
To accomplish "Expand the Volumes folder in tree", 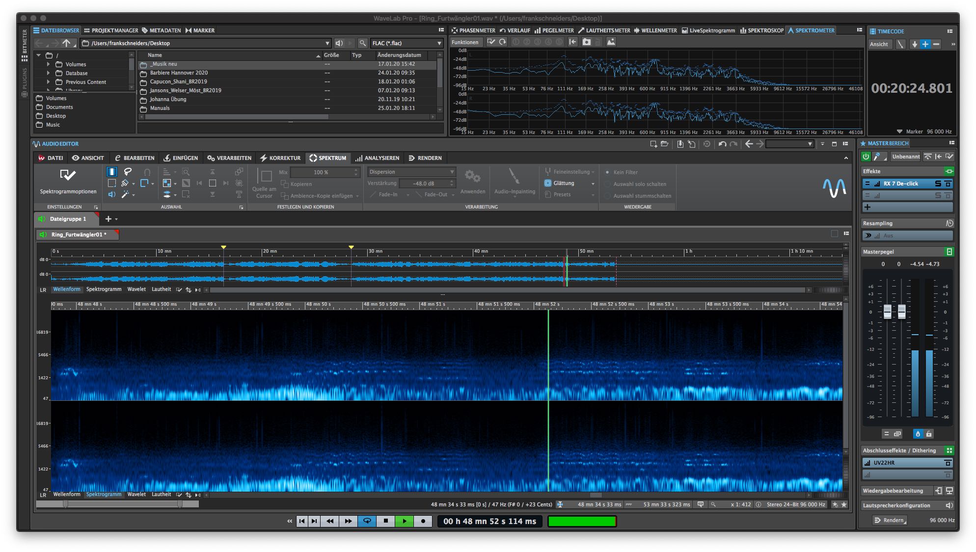I will [48, 64].
